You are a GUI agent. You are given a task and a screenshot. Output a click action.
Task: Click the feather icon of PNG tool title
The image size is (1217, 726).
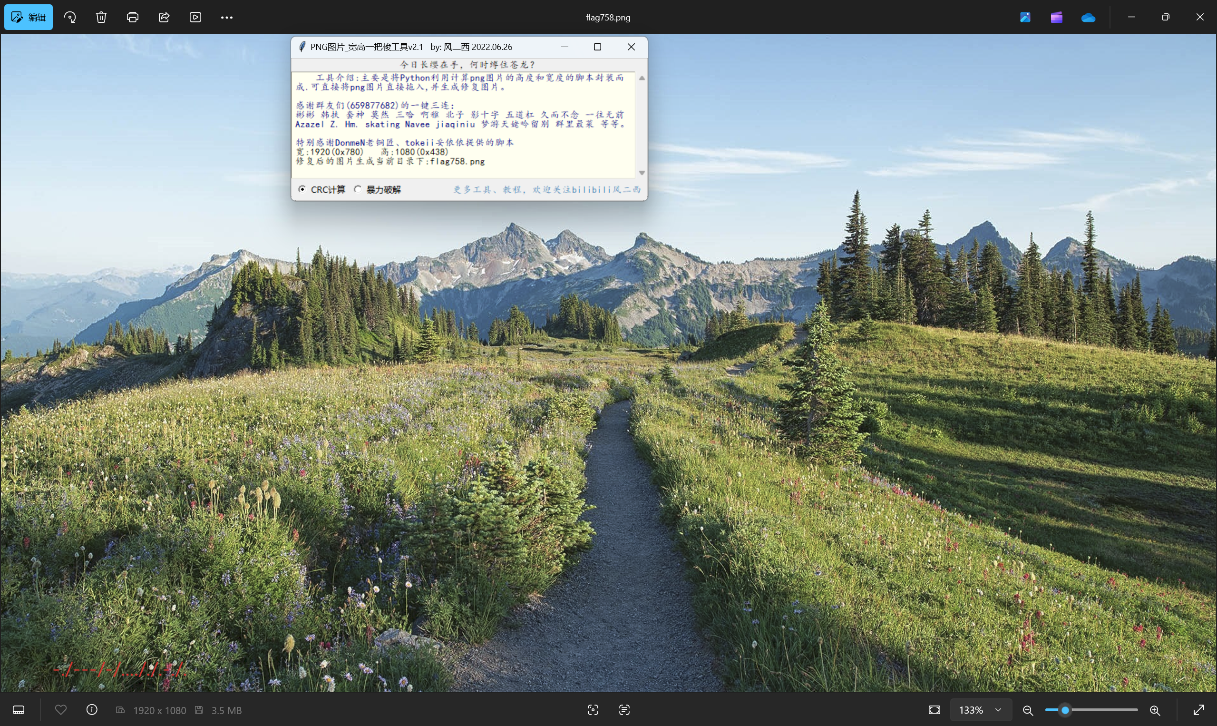302,47
